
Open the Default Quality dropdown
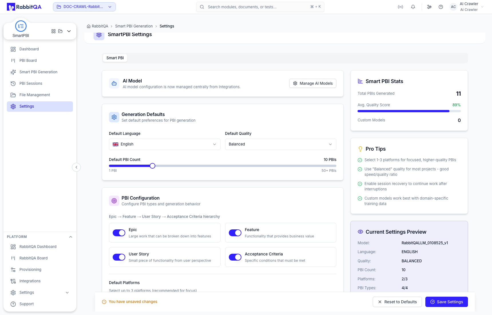click(x=281, y=144)
